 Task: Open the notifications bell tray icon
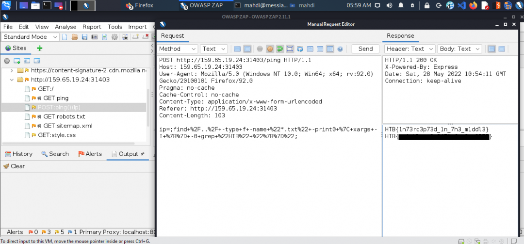click(x=401, y=5)
